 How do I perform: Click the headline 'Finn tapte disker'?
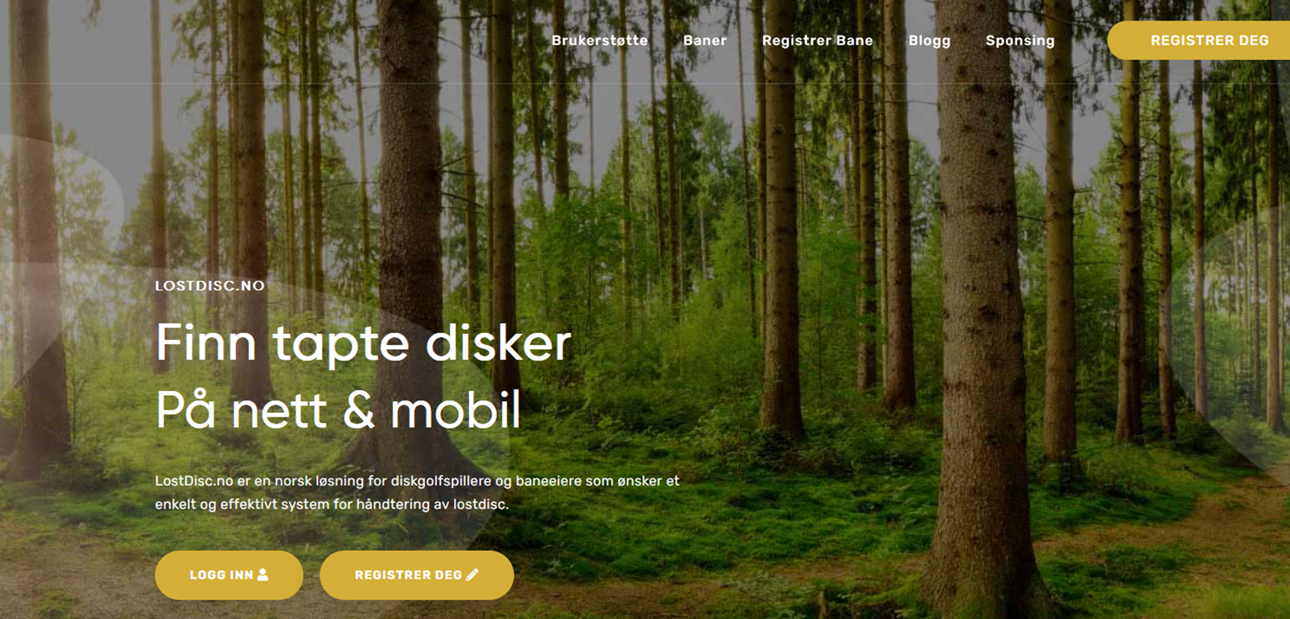coord(364,343)
